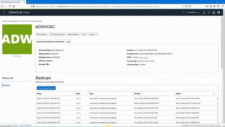Open the Service Console button
This screenshot has height=127, width=225.
tap(58, 35)
